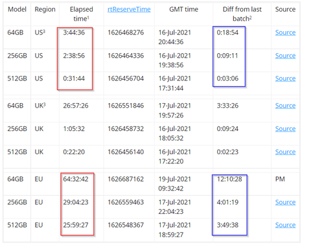Open Source link for 256GB EU row
The height and width of the screenshot is (245, 311).
(x=285, y=202)
